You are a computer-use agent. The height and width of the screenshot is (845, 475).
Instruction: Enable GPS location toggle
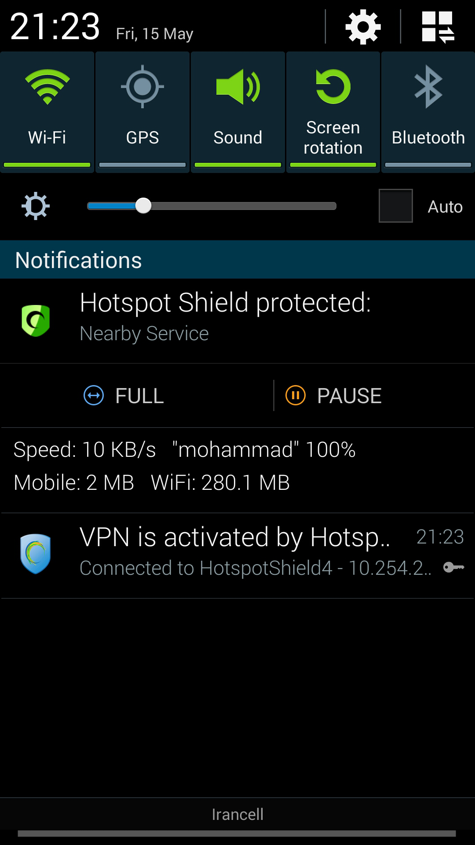point(142,112)
